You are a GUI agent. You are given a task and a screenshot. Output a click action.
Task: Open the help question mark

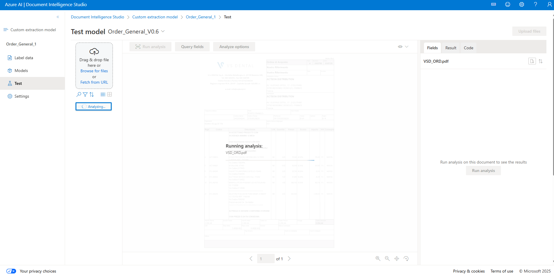536,4
